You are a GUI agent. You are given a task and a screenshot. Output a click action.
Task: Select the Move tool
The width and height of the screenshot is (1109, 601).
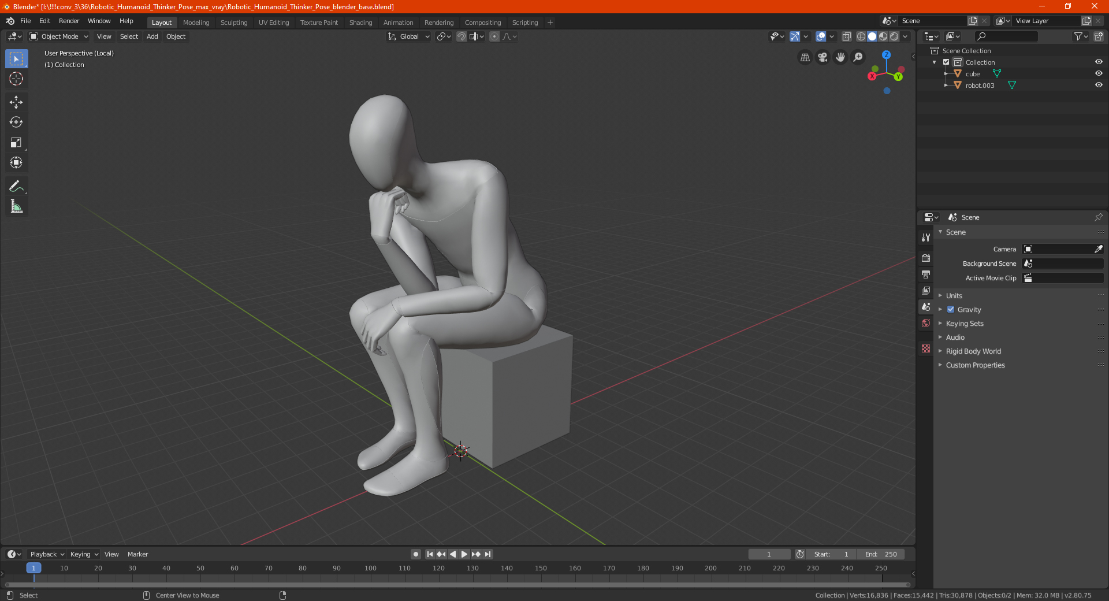click(x=16, y=102)
